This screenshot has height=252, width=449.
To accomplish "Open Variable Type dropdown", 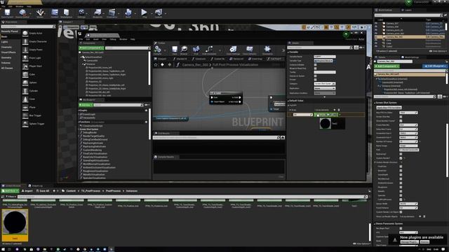I will pos(324,61).
